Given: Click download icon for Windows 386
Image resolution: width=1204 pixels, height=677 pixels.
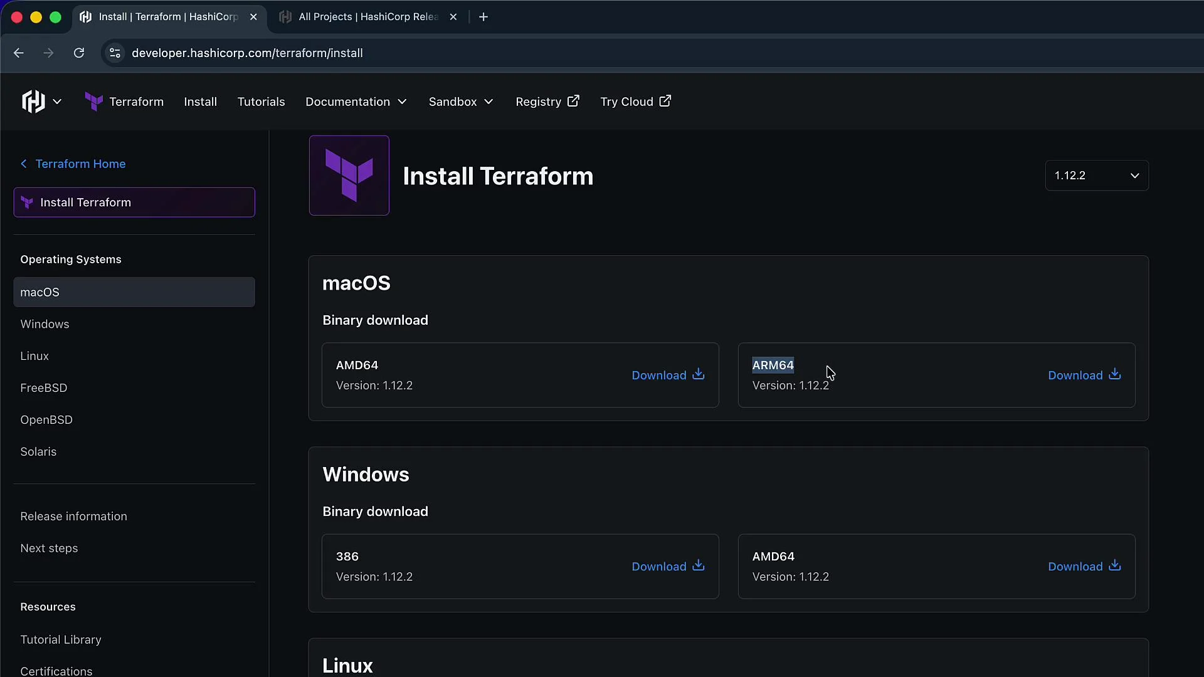Looking at the screenshot, I should (x=699, y=565).
